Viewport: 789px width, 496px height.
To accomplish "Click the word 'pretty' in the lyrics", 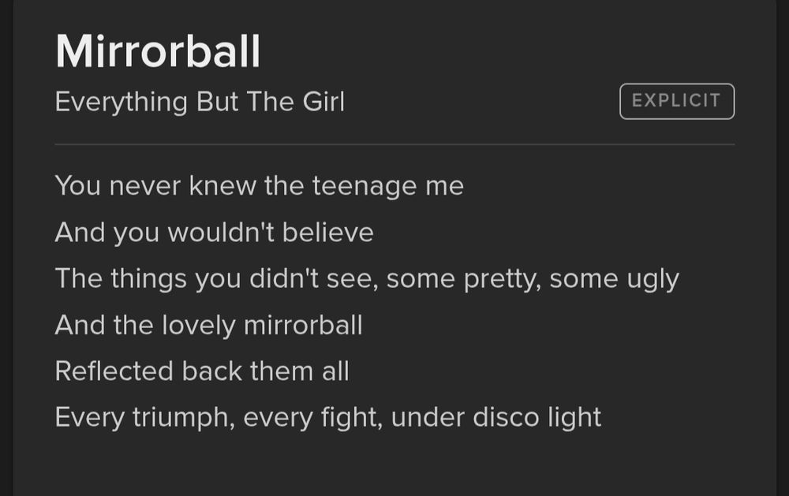I will tap(501, 280).
